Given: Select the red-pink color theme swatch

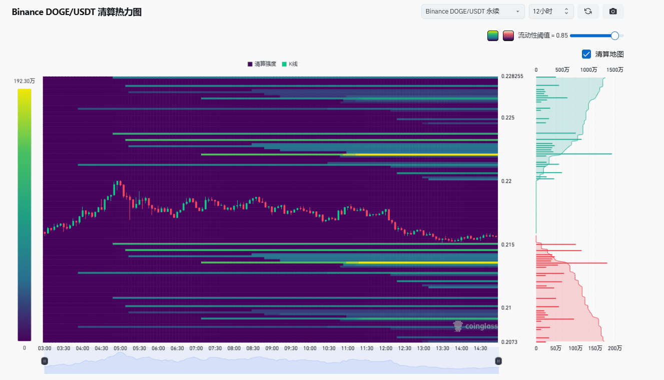Looking at the screenshot, I should tap(508, 36).
